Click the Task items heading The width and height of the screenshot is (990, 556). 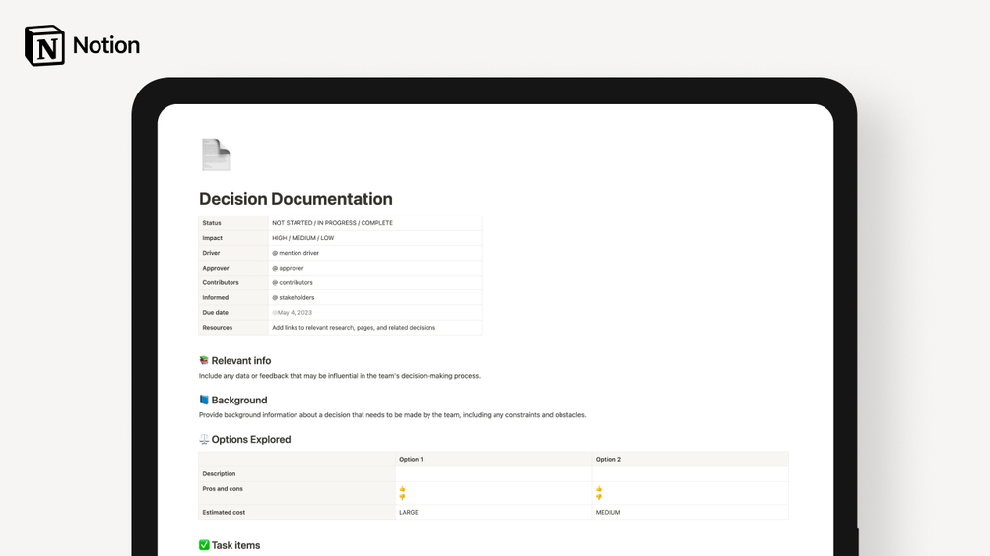pyautogui.click(x=235, y=545)
